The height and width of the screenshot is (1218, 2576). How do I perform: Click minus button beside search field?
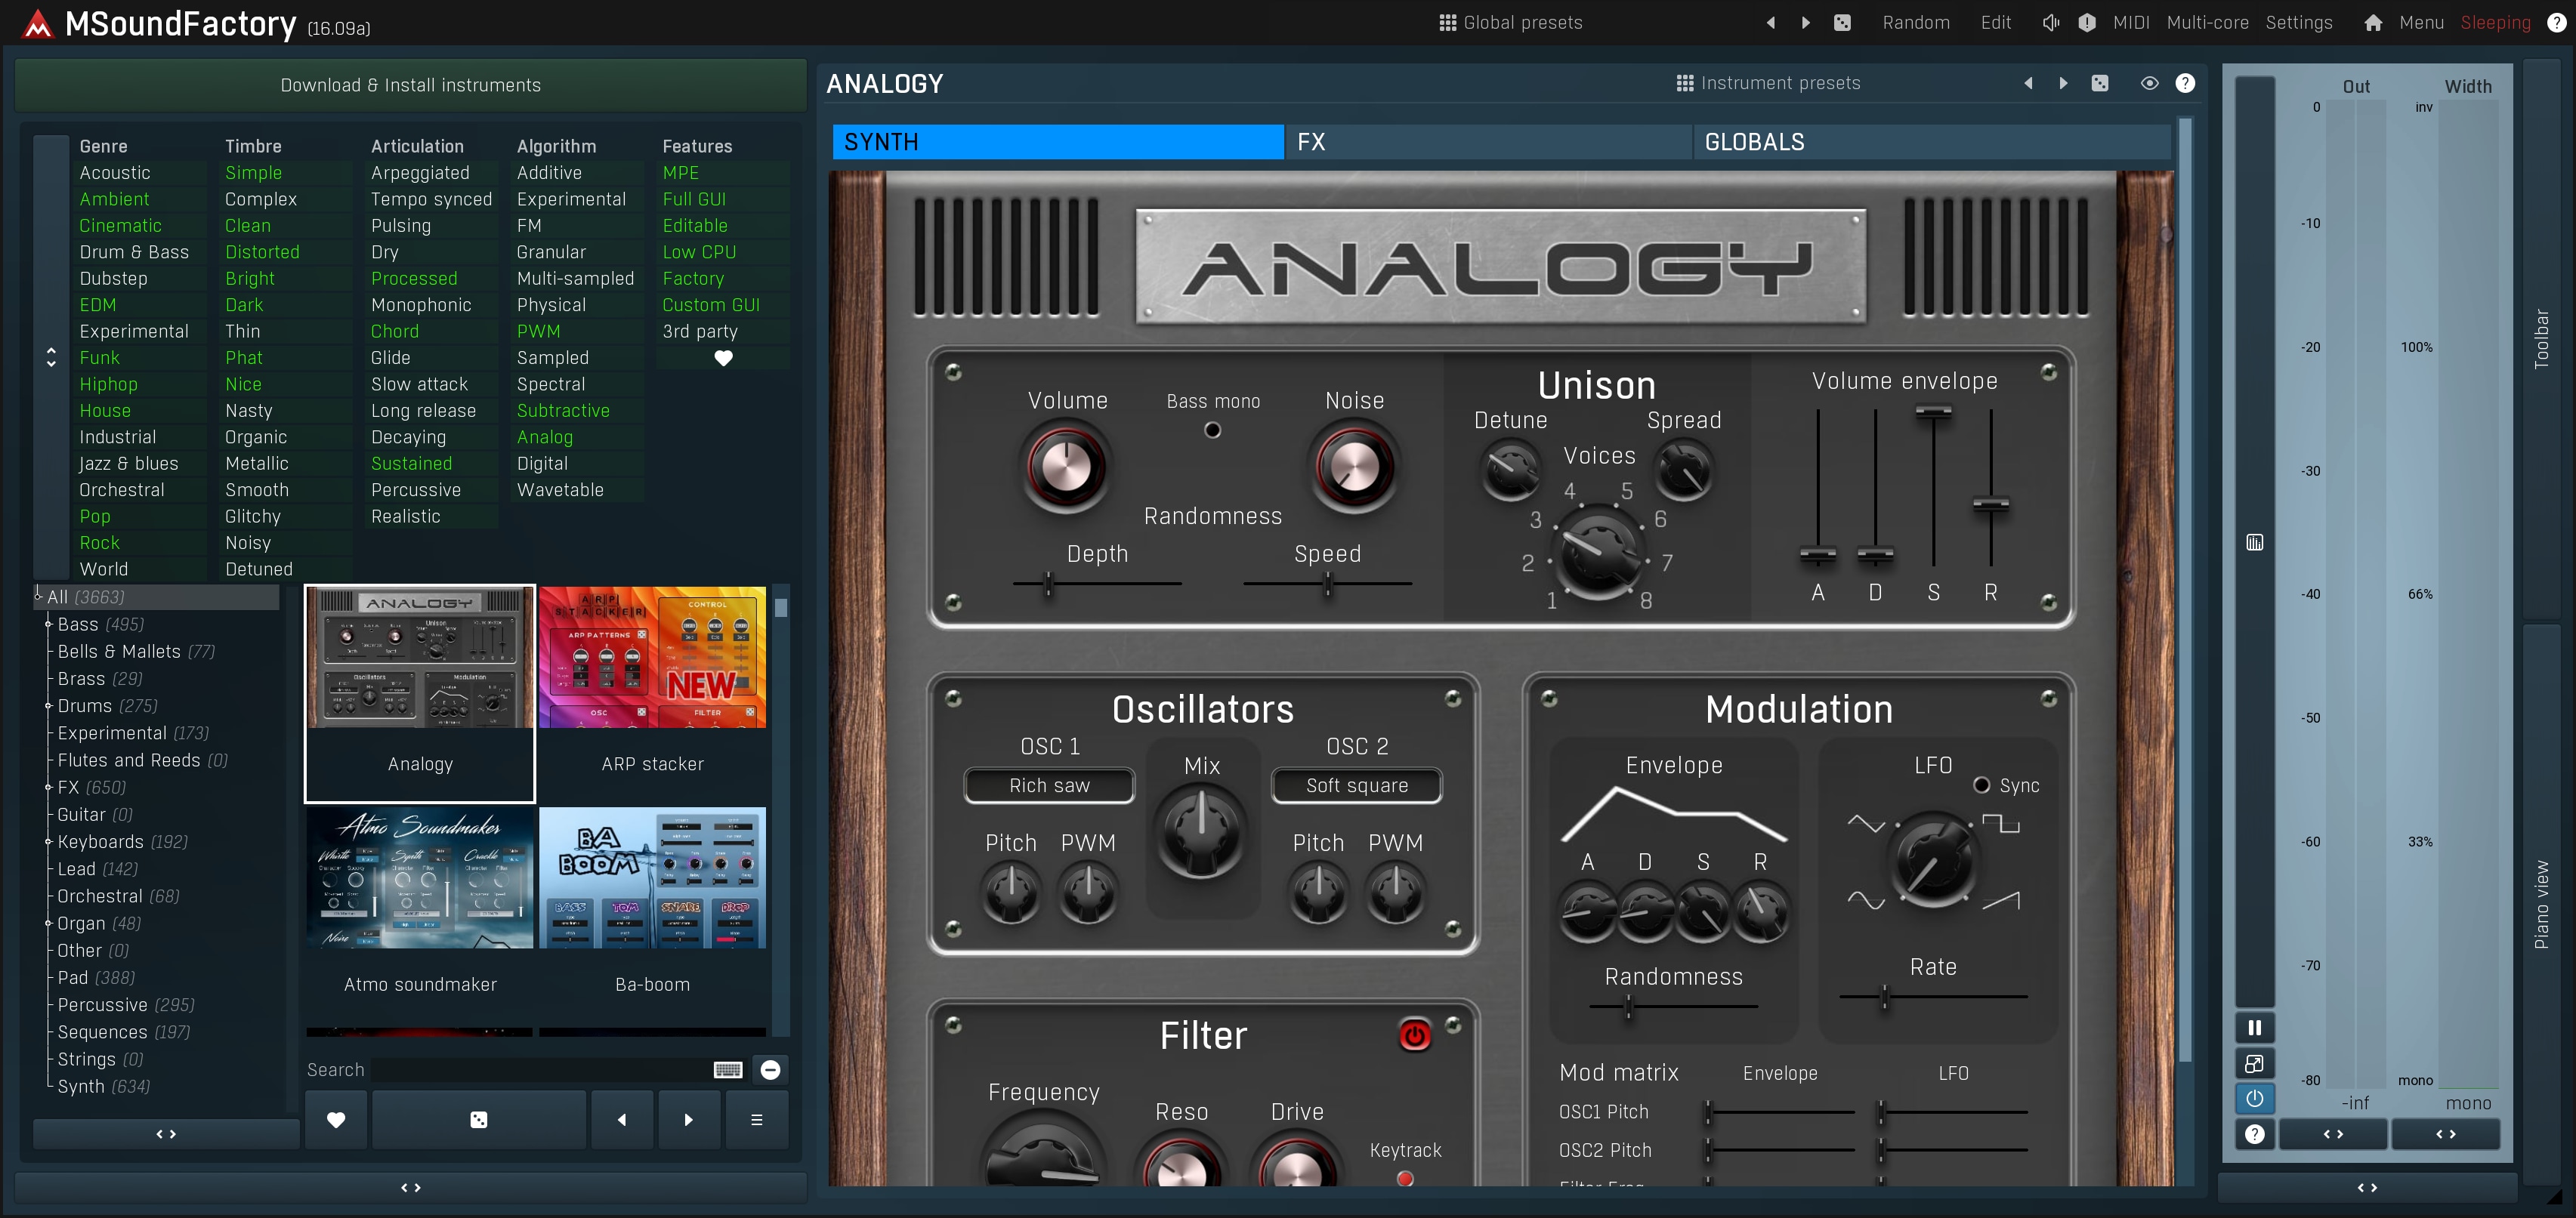click(770, 1070)
